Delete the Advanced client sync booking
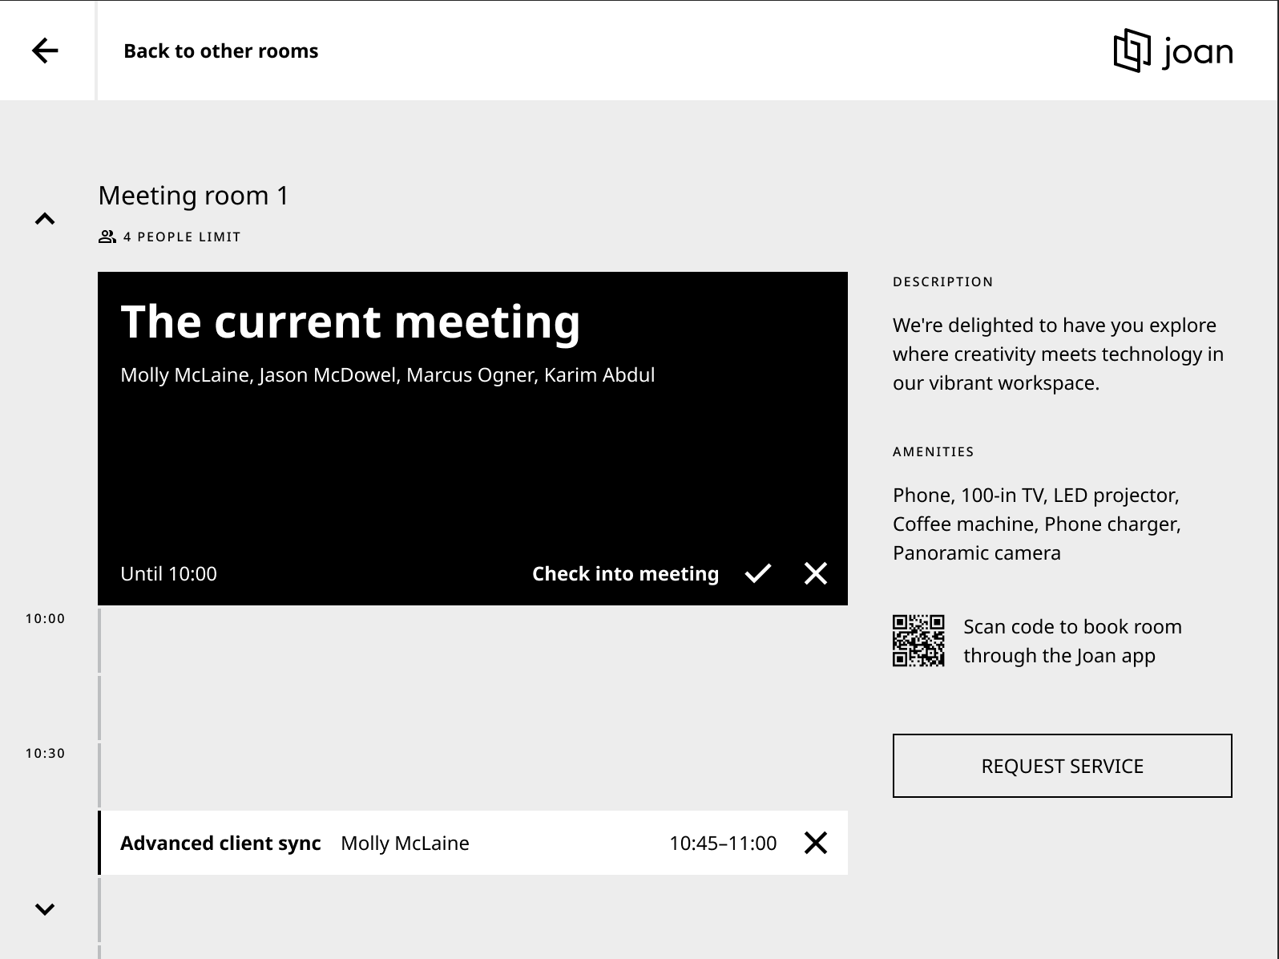Viewport: 1279px width, 959px height. pyautogui.click(x=815, y=843)
